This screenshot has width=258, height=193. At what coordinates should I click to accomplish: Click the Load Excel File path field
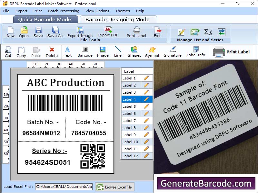point(64,187)
